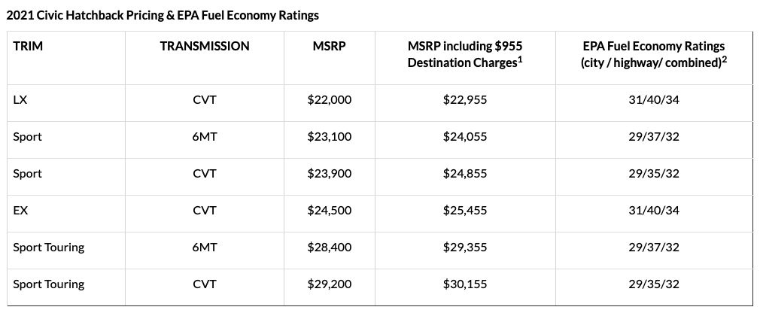
Task: Click the table title heading text
Action: coord(163,14)
